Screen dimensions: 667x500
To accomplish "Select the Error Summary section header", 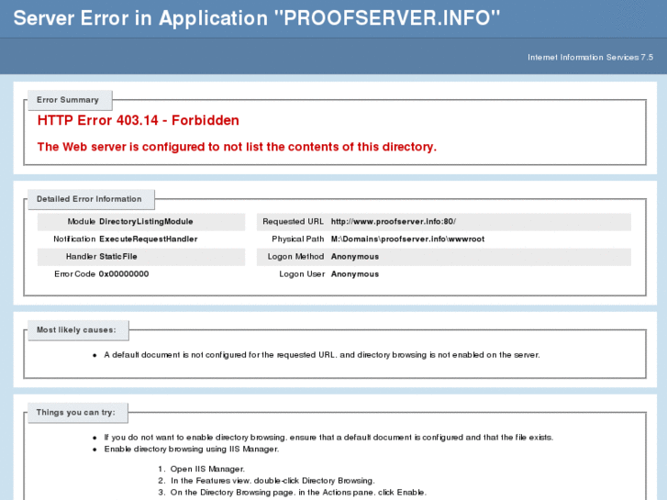I will pos(68,100).
